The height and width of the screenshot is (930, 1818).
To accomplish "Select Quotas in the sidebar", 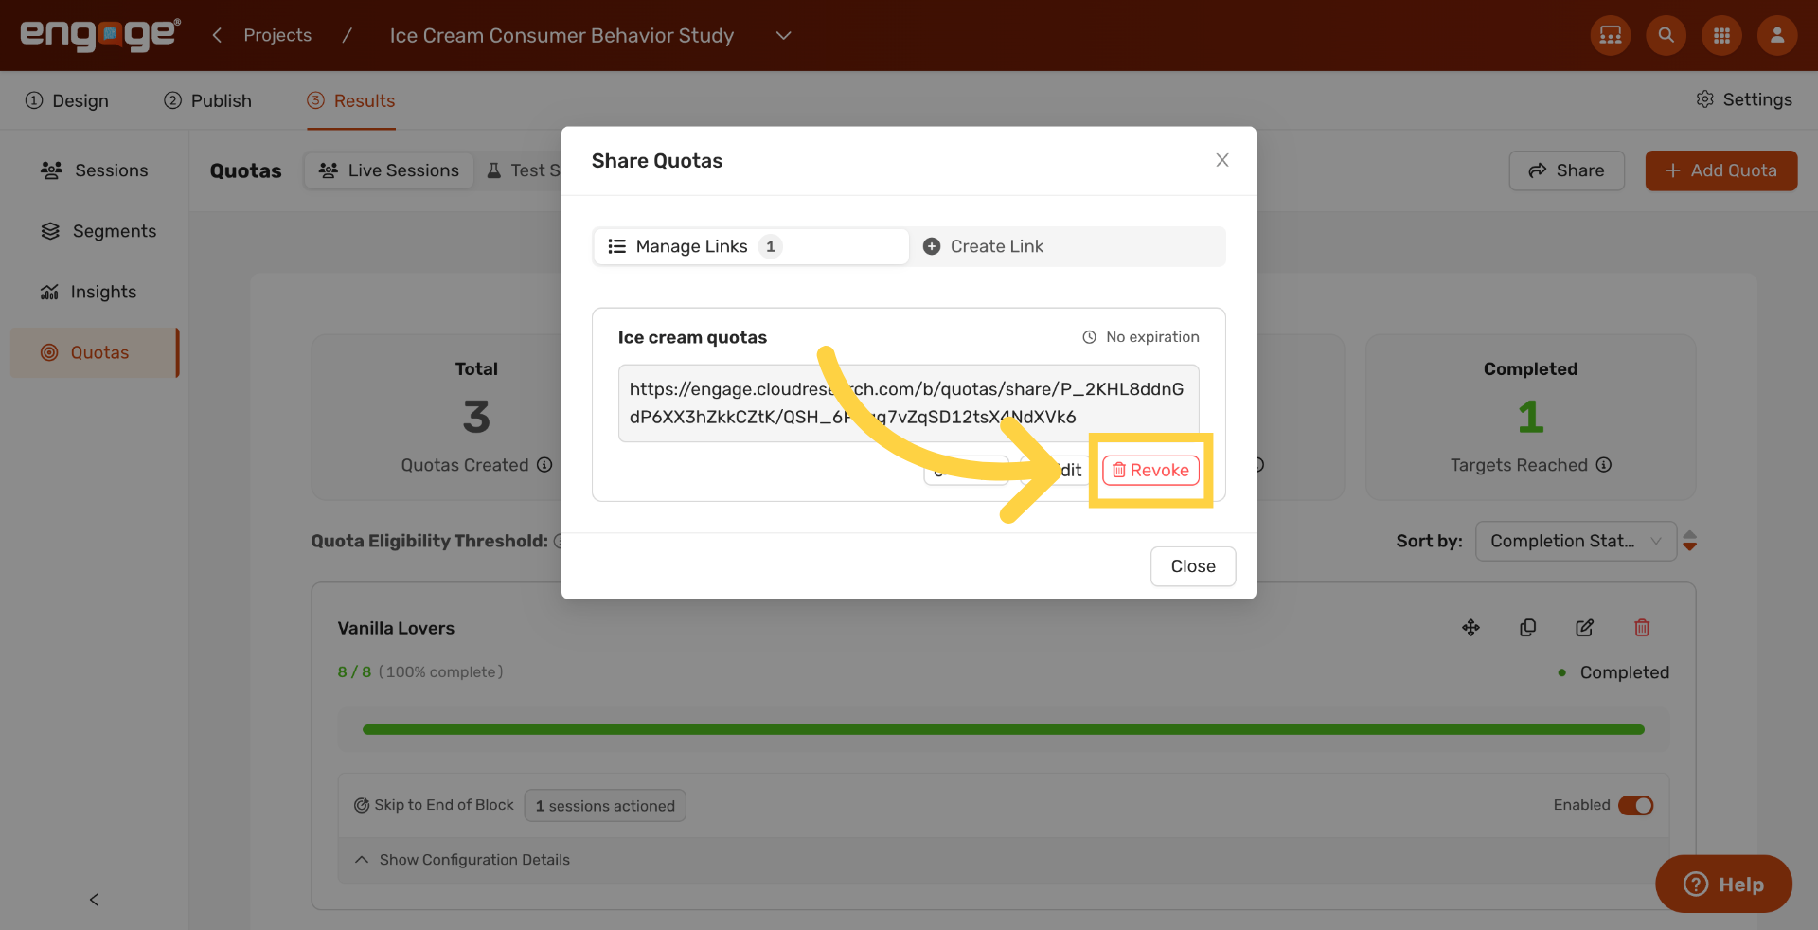I will [x=95, y=352].
